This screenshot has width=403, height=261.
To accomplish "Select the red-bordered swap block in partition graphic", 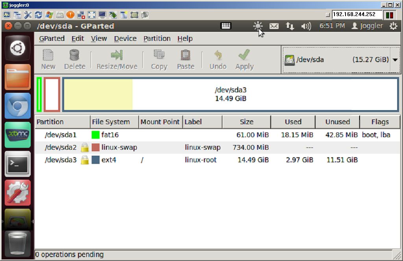I will 52,94.
